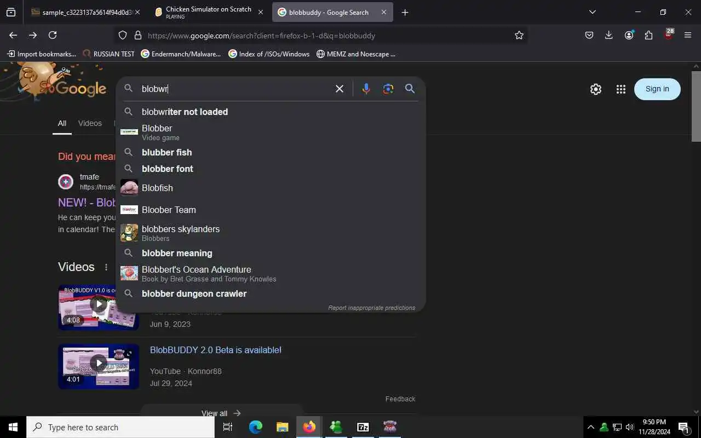Click the red extension badge showing 28

[x=668, y=34]
